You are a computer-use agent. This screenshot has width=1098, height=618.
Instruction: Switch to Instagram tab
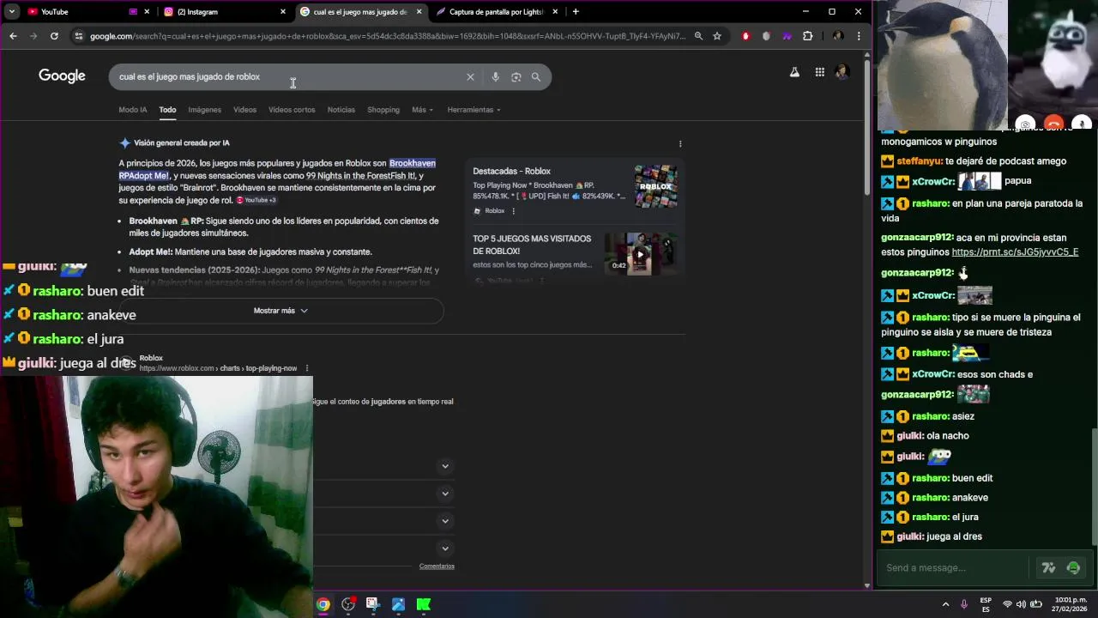click(225, 12)
